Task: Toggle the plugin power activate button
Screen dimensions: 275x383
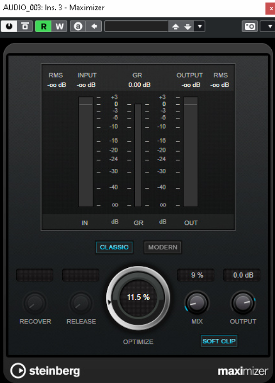Action: tap(9, 26)
